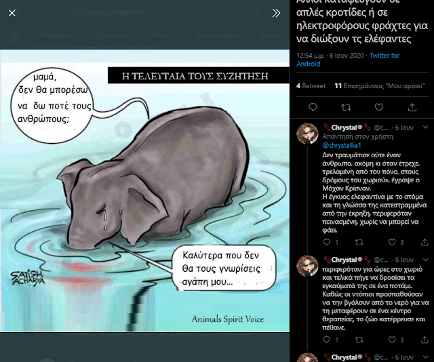Select the dimmed Άτομα tab
Image resolution: width=434 pixels, height=362 pixels.
pyautogui.click(x=163, y=35)
